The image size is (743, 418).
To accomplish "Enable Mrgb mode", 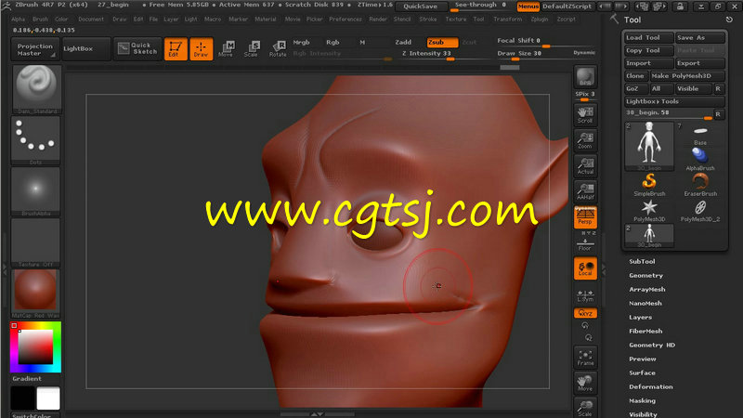I will point(301,42).
